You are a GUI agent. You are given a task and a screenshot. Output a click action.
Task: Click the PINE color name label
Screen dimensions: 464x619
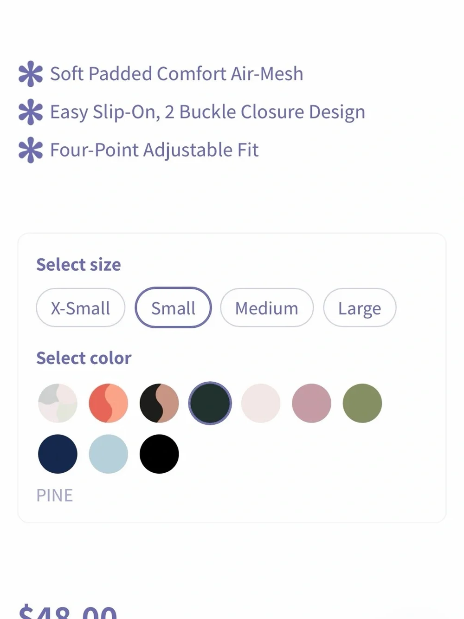(x=55, y=495)
